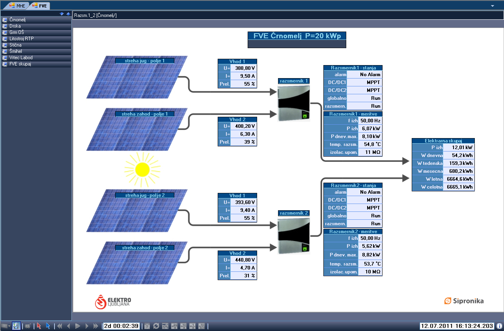Switch to the MHE tab
The height and width of the screenshot is (331, 504).
tap(17, 6)
